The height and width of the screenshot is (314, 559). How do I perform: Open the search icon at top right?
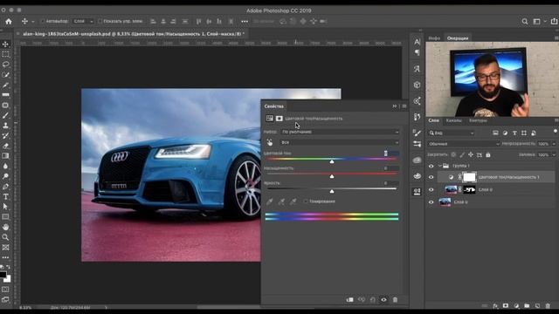(525, 21)
